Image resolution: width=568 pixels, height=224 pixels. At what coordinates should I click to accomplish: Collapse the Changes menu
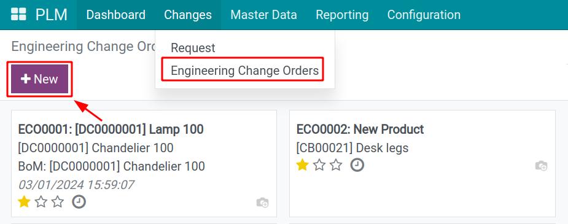[188, 15]
